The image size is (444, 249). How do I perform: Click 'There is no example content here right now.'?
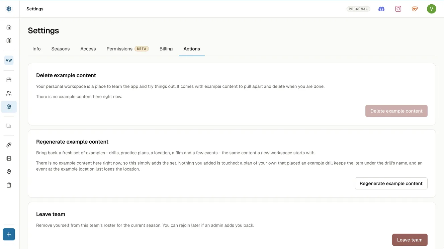(x=79, y=97)
